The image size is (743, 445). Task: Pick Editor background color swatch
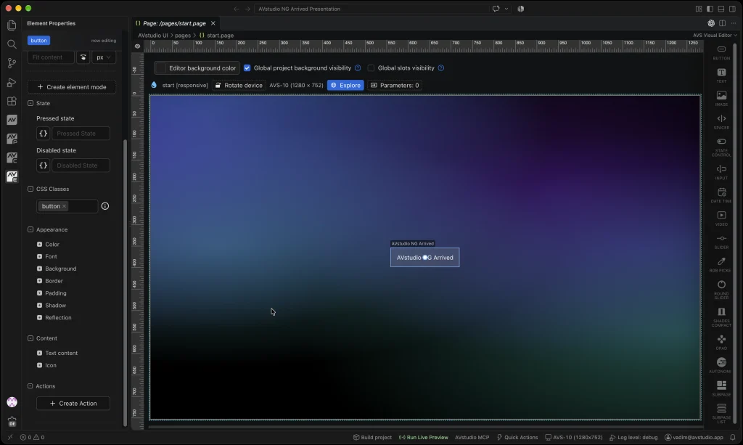tap(161, 68)
